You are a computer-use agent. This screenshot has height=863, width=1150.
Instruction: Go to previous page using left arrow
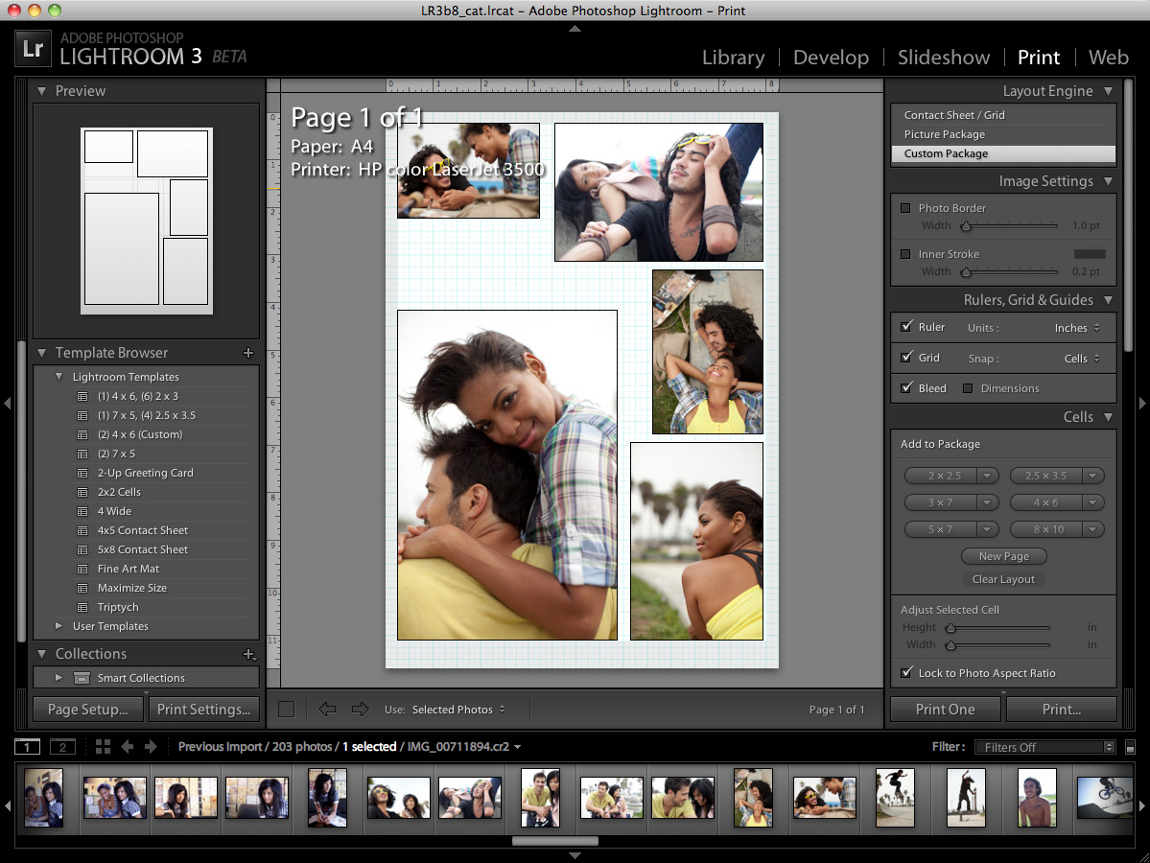328,710
